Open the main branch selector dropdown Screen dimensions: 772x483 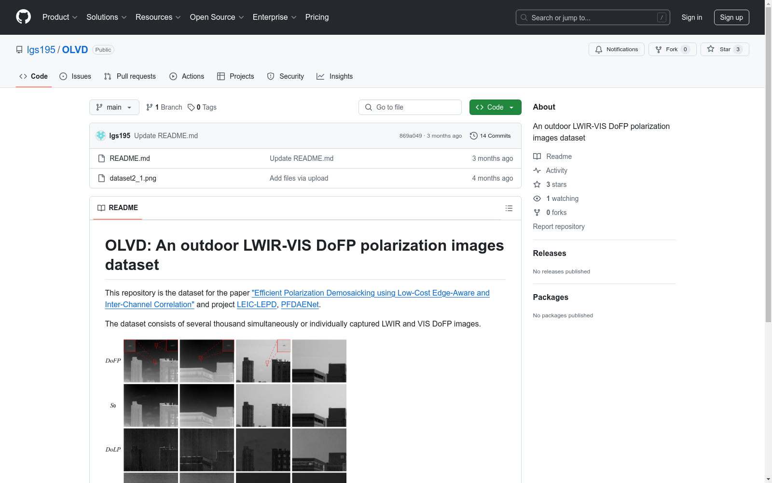(x=114, y=107)
